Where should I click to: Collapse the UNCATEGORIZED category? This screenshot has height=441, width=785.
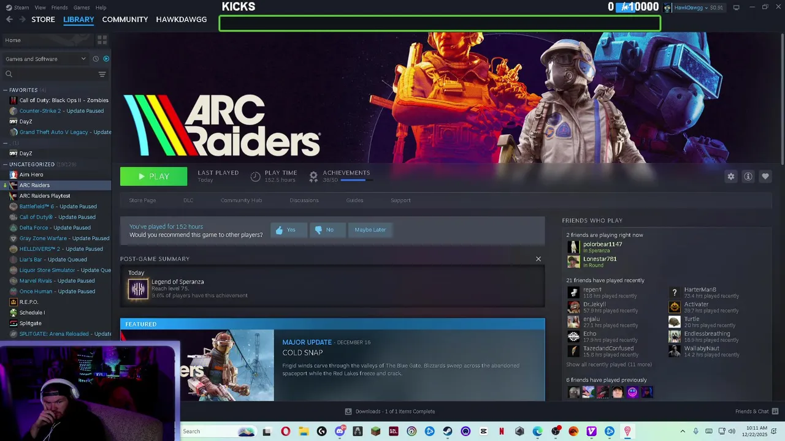click(5, 164)
